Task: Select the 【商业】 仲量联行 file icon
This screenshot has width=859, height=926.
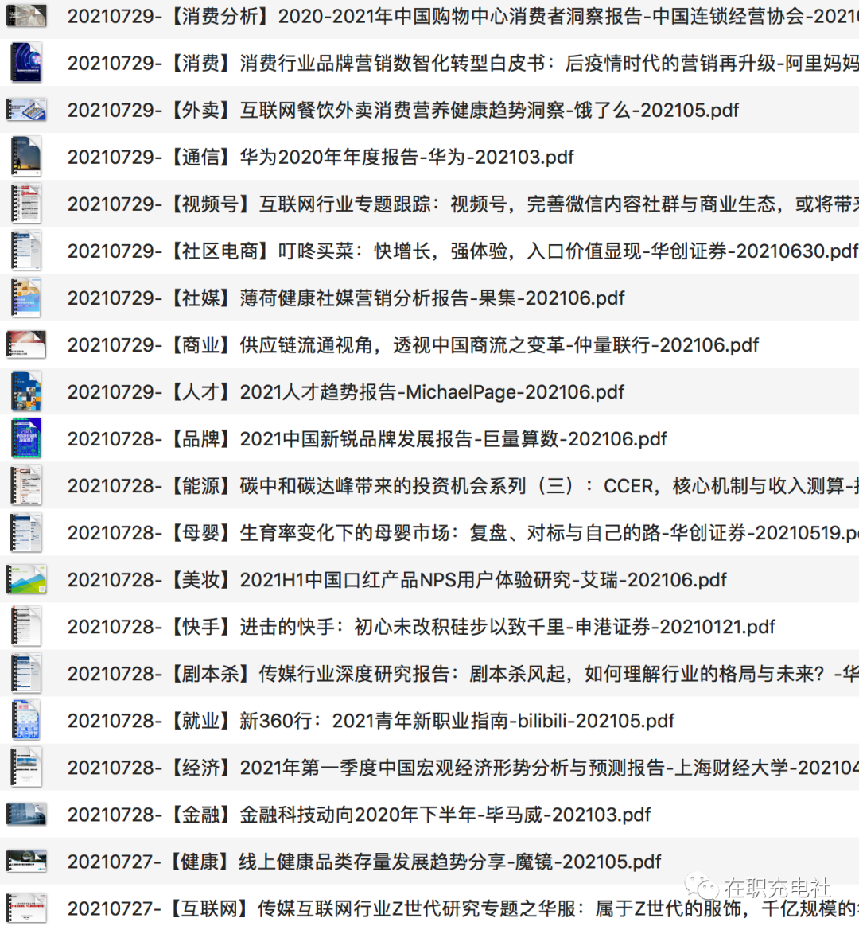Action: pyautogui.click(x=26, y=345)
